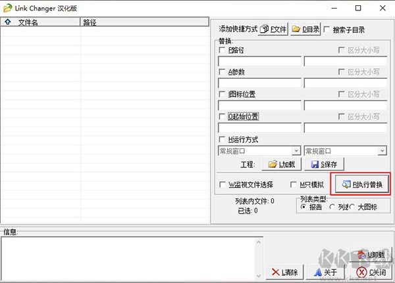Viewport: 395px width, 283px height.
Task: Enable M只模拟 simulate-only checkbox
Action: [x=293, y=185]
